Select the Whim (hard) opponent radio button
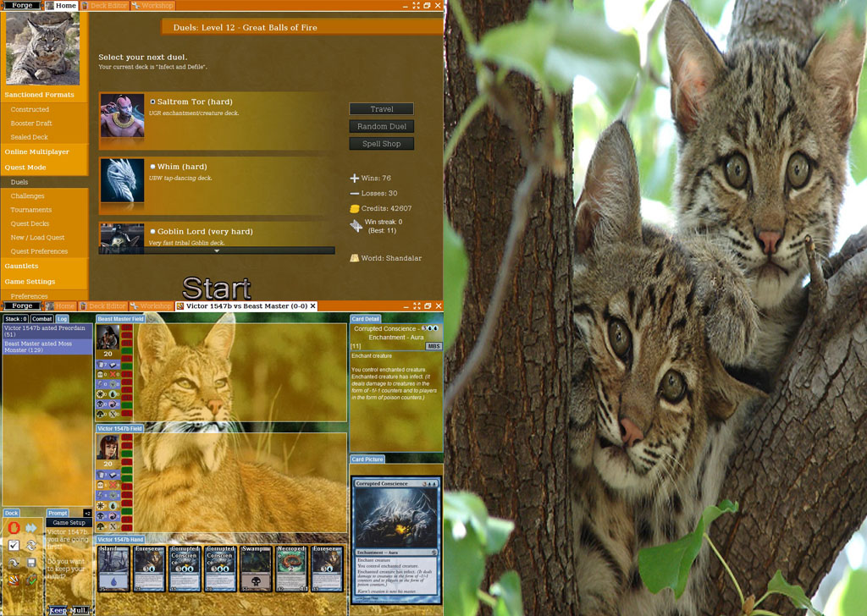 [x=152, y=167]
